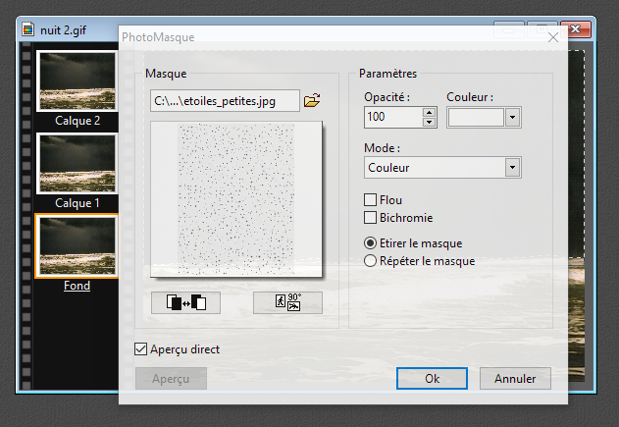The height and width of the screenshot is (427, 619).
Task: Click the nuit 2.gif window icon
Action: [29, 30]
